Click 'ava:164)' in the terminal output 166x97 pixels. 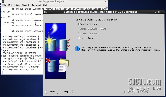6,12
